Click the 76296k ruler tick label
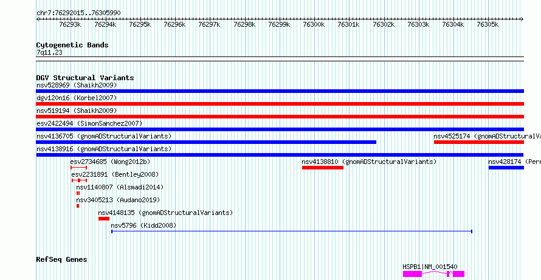541x280 pixels. 174,24
